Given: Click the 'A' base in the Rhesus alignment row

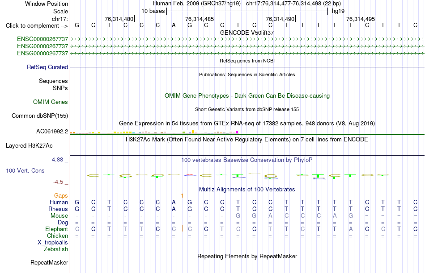Looking at the screenshot, I should click(x=174, y=209).
